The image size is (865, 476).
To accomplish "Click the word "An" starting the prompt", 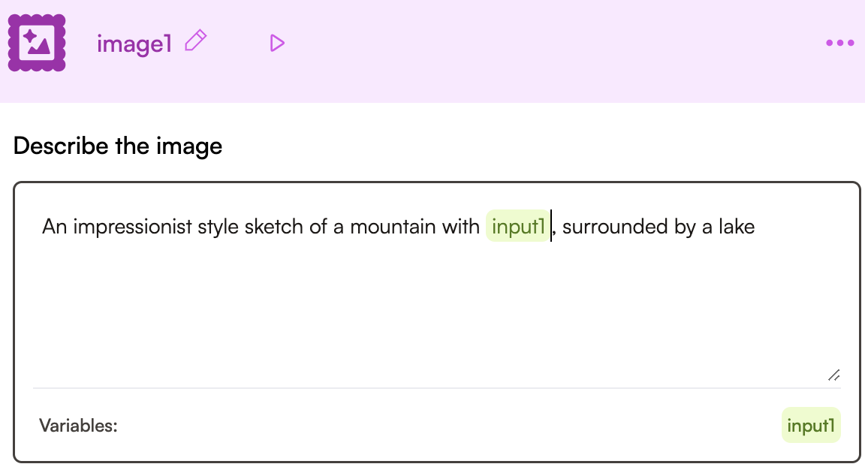I will pyautogui.click(x=55, y=226).
